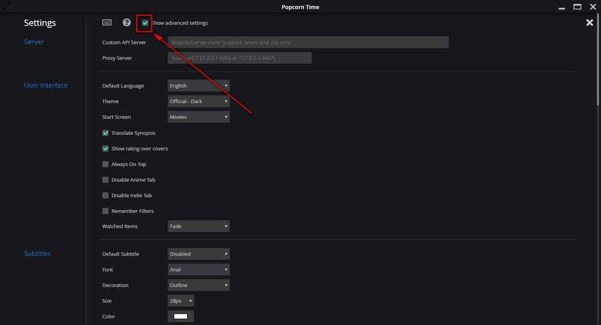Enable the Always On Top checkbox
The width and height of the screenshot is (601, 325).
[105, 164]
